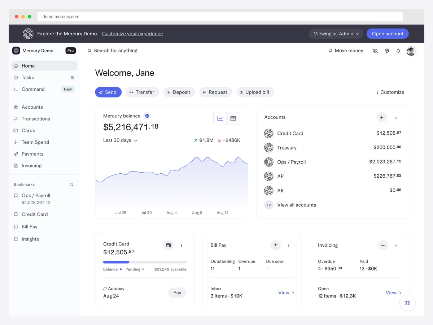This screenshot has height=325, width=433.
Task: Click Bill Pay upload arrow icon
Action: [x=275, y=245]
